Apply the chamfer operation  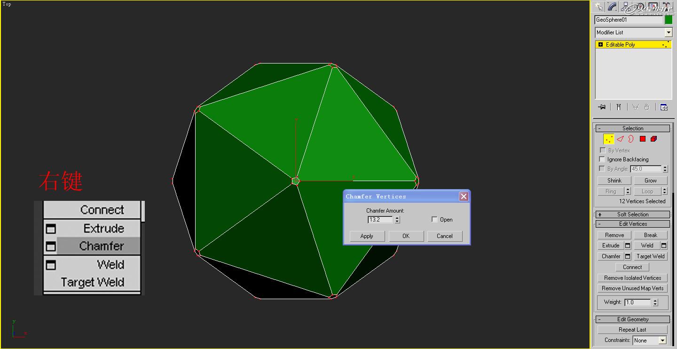click(x=367, y=236)
